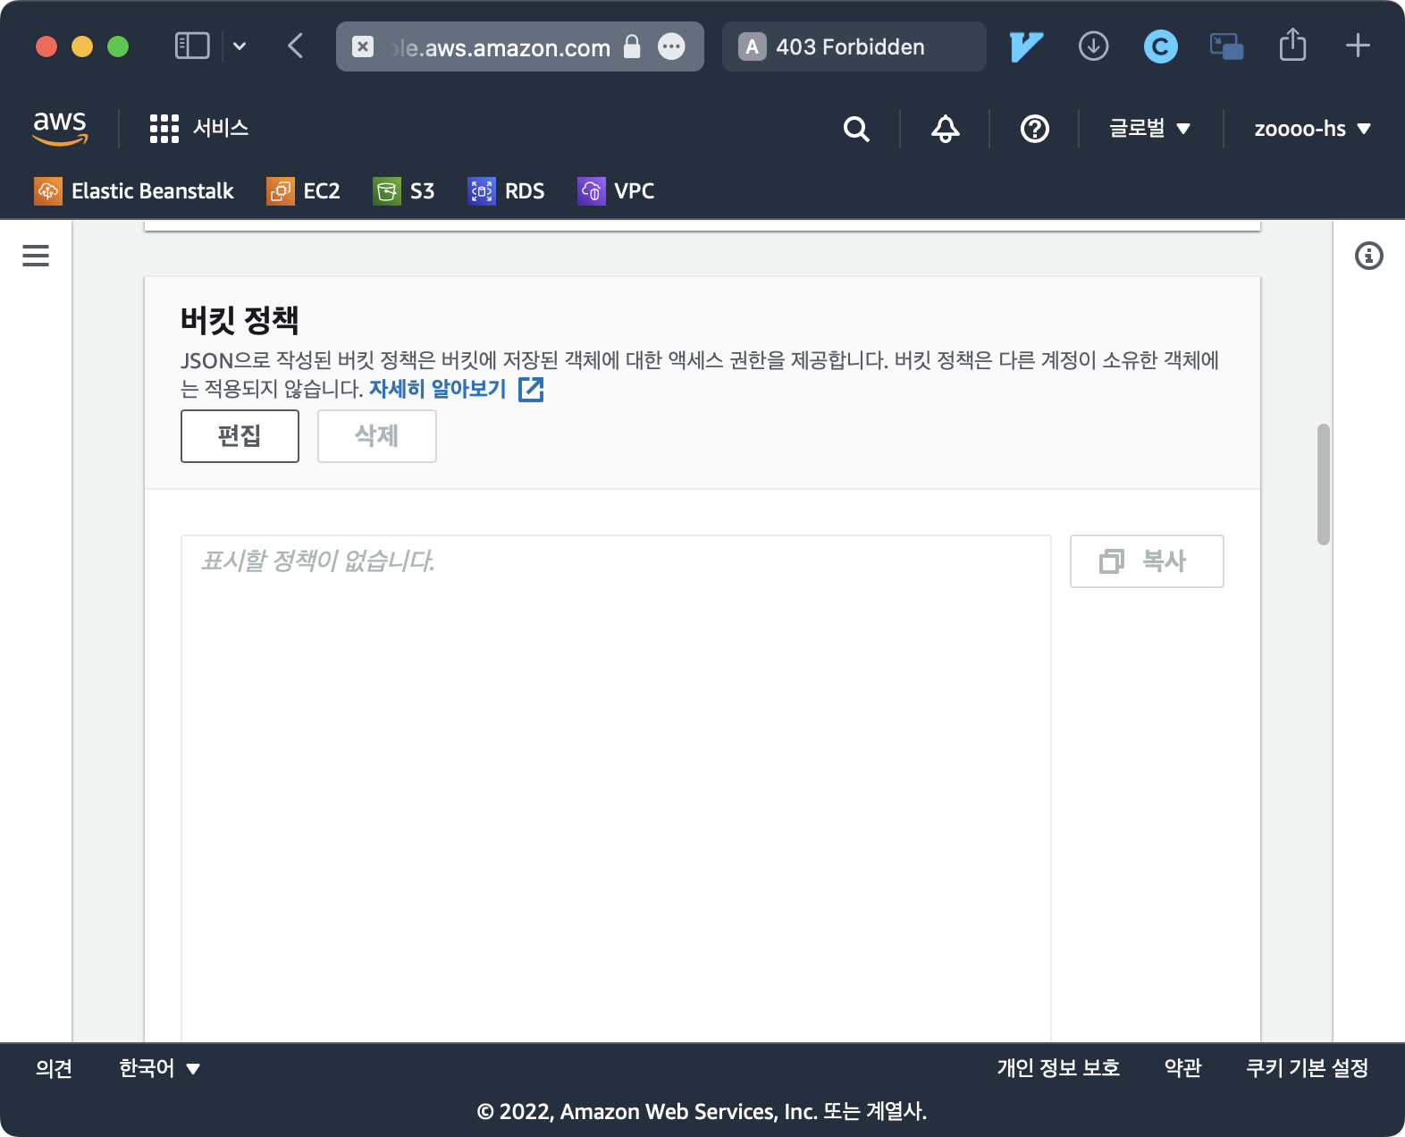Open the 의견 feedback link
Image resolution: width=1405 pixels, height=1137 pixels.
54,1068
